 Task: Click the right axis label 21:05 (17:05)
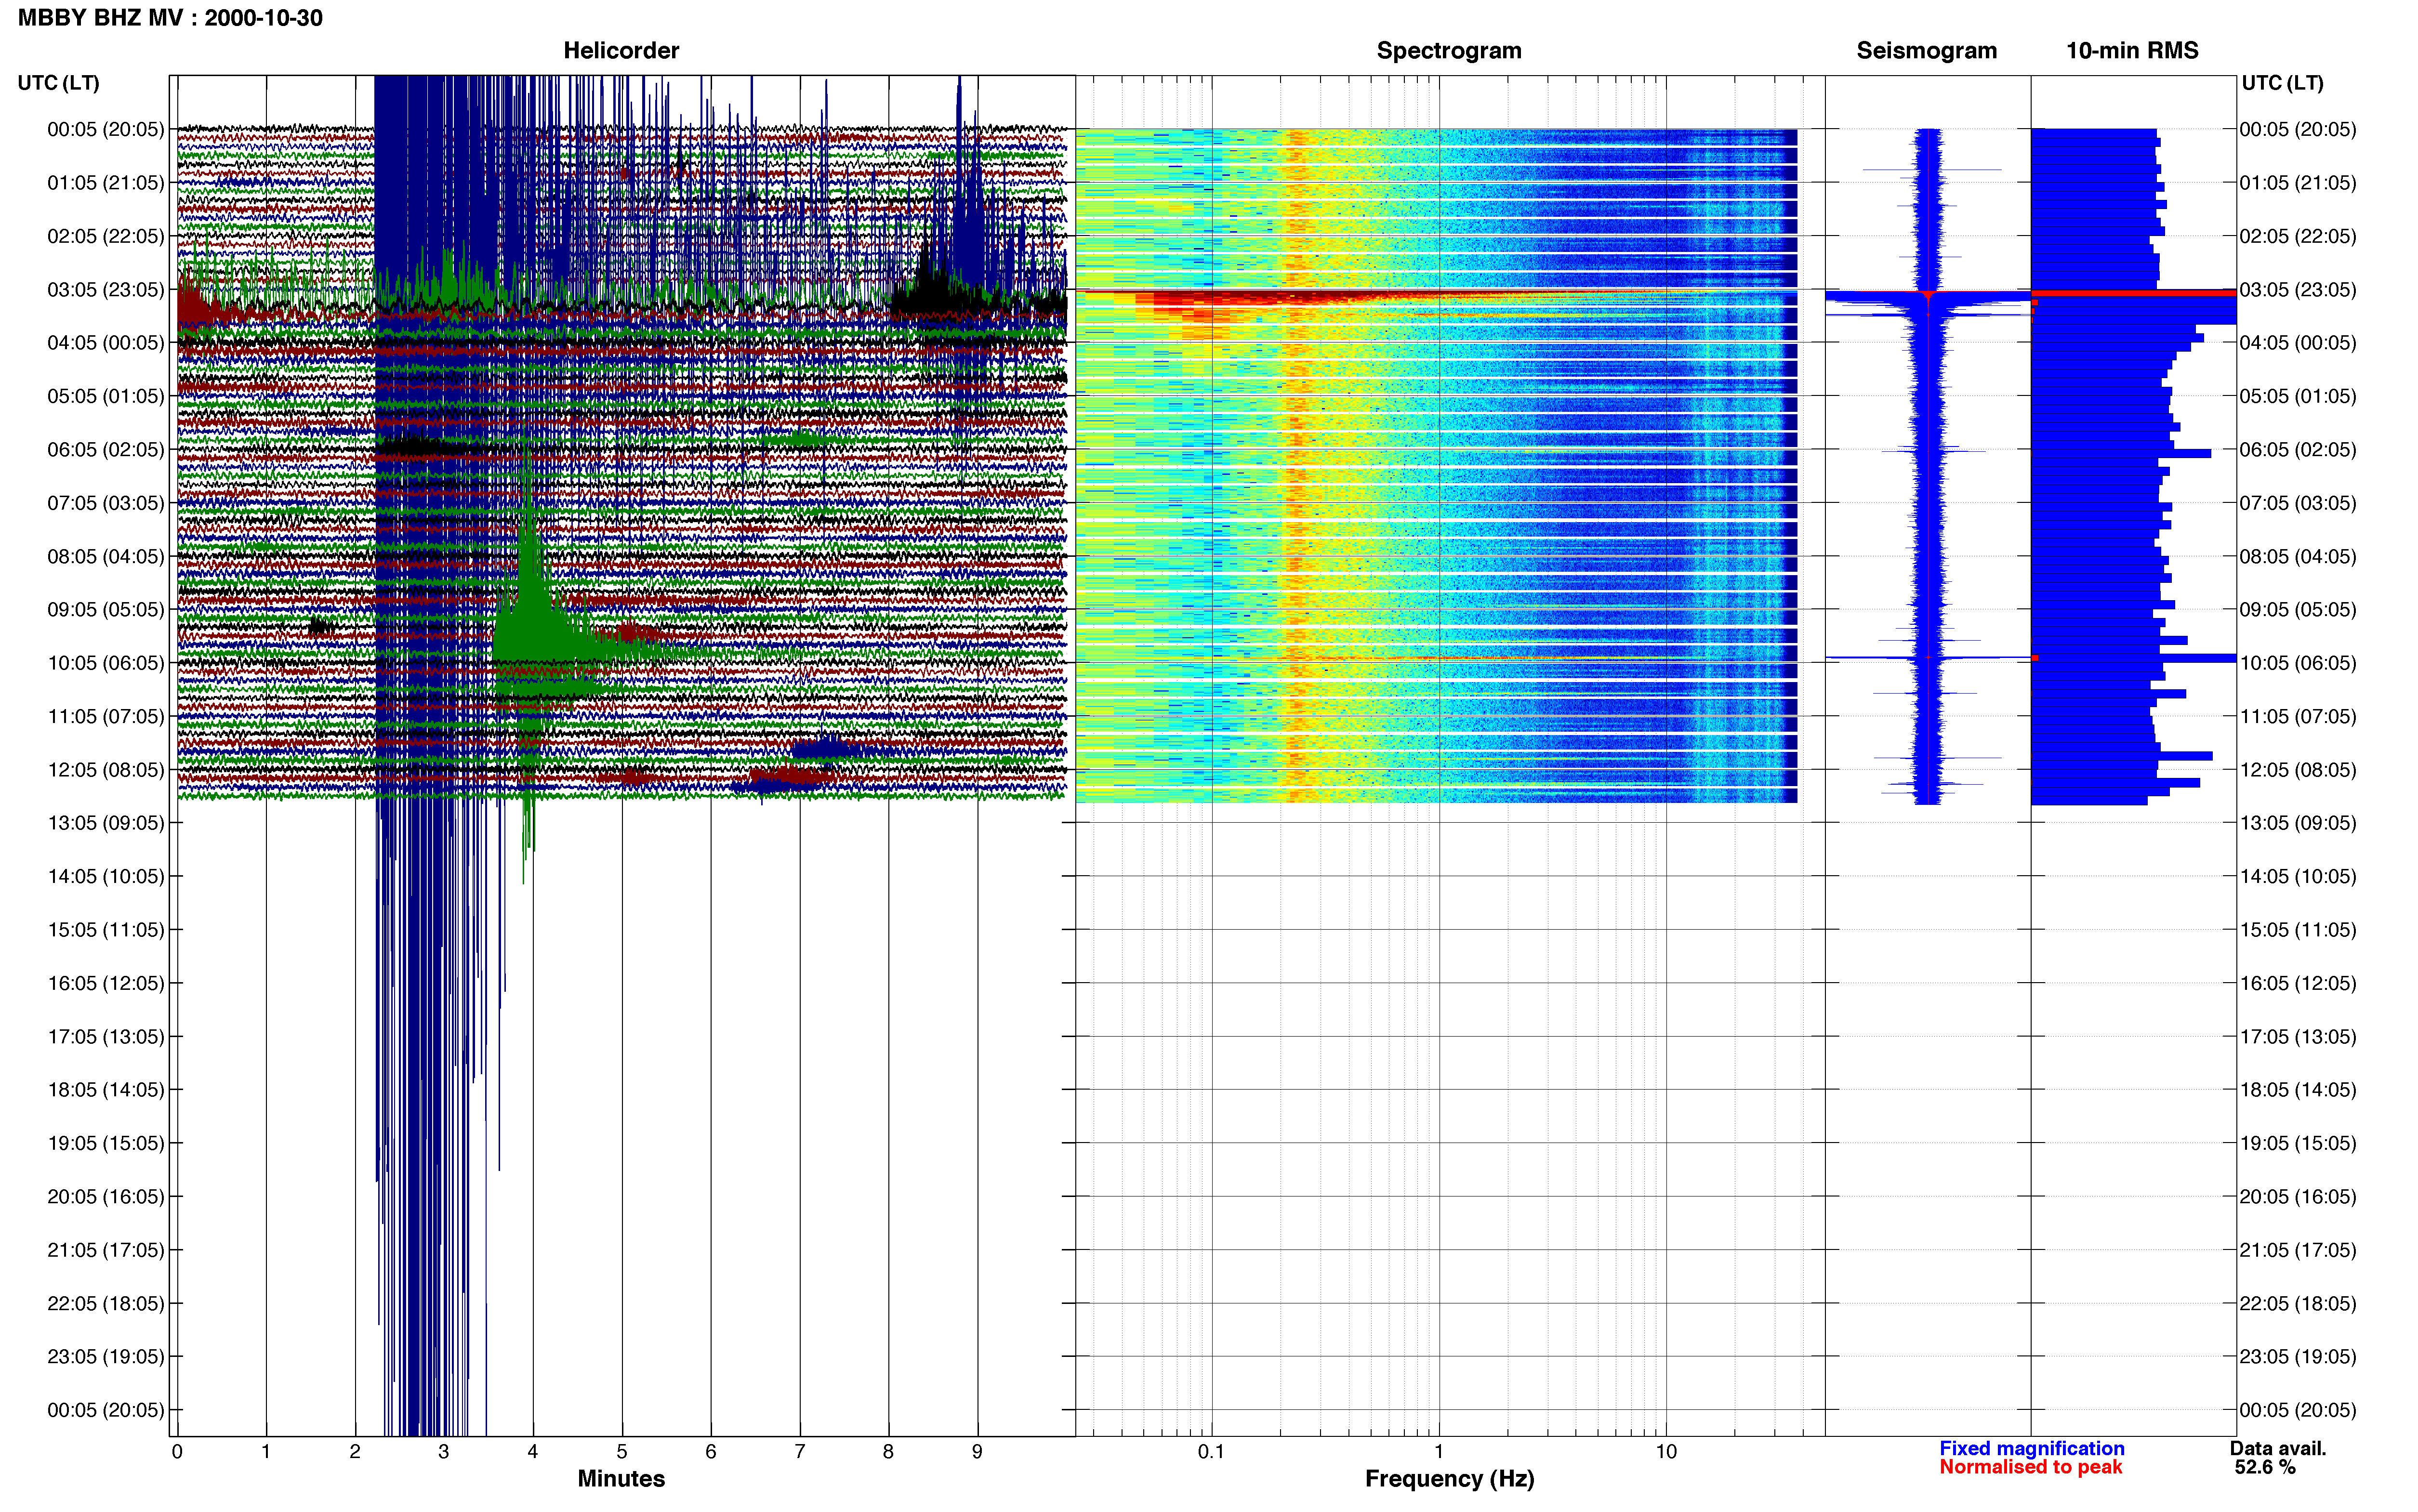click(2298, 1250)
